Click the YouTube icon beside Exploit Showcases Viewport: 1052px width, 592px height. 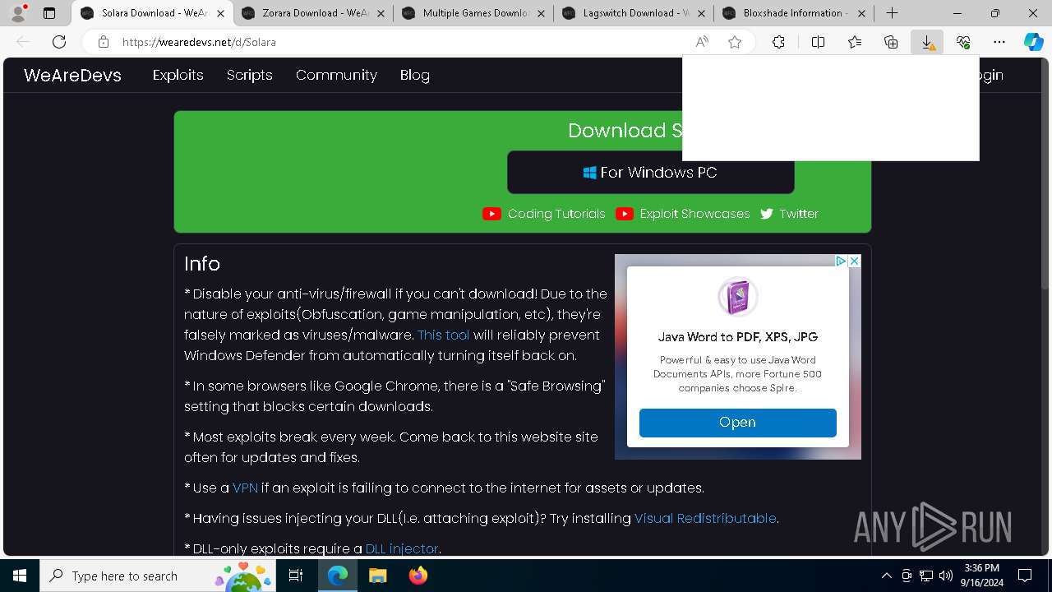pos(625,214)
